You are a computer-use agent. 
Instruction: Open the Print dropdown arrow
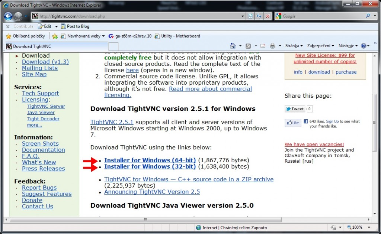coord(280,46)
